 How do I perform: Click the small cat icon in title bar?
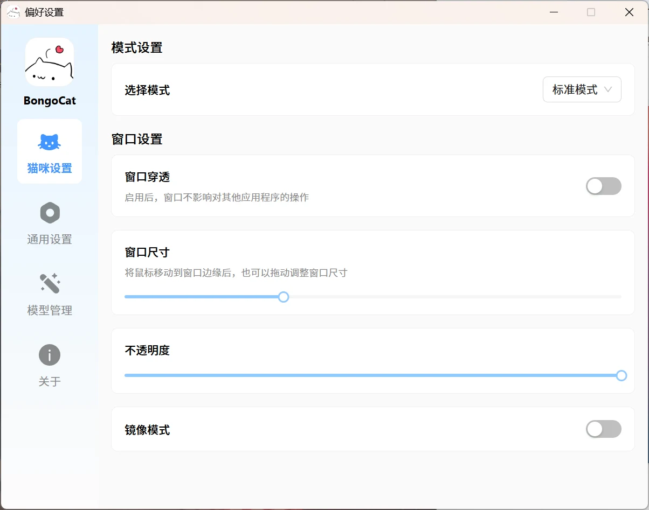coord(13,12)
